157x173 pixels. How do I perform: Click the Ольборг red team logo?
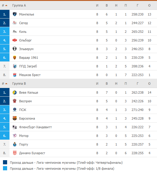(x=15, y=40)
